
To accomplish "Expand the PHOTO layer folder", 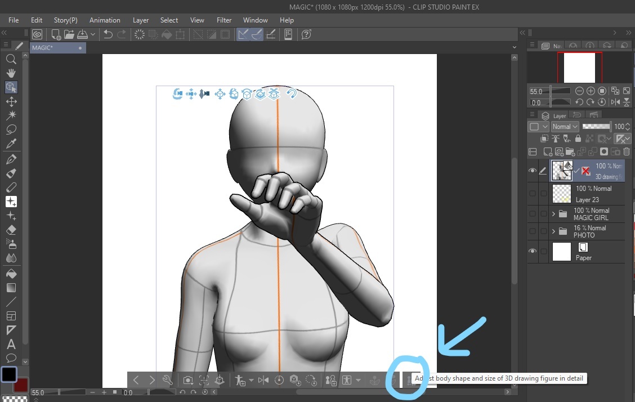I will pos(554,231).
